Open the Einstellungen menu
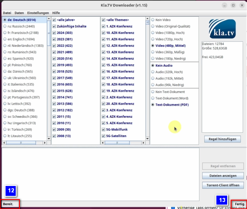The image size is (247, 209). 38,13
